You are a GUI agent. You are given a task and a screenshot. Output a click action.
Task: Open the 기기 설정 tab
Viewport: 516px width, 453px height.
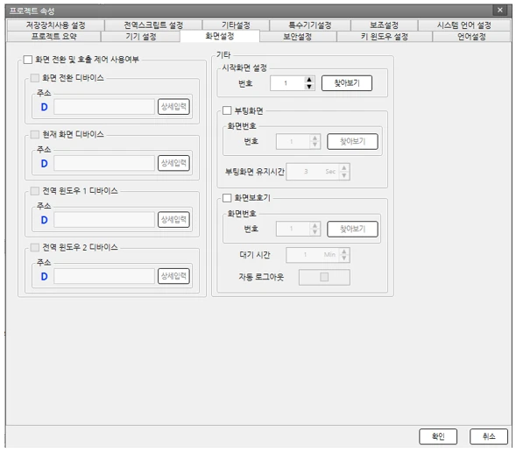coord(140,36)
